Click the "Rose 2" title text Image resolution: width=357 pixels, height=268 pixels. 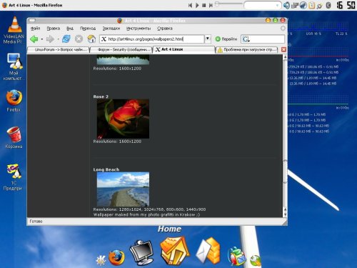pos(101,96)
